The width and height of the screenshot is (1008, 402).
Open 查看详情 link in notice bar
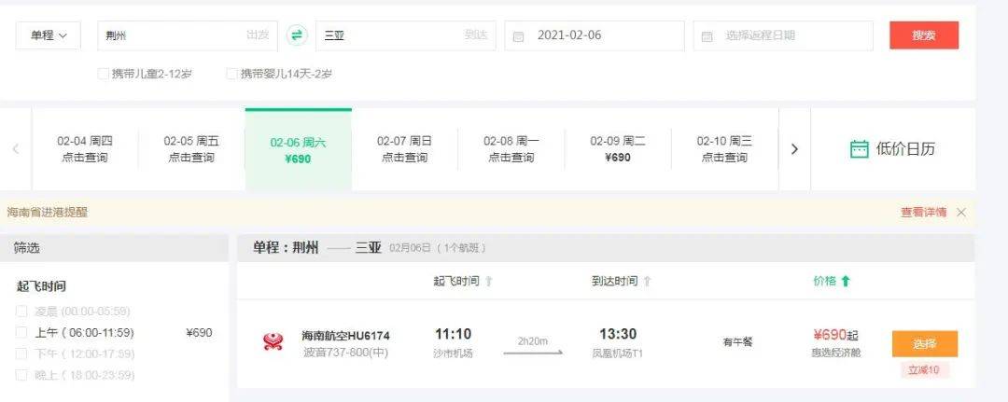(x=923, y=213)
